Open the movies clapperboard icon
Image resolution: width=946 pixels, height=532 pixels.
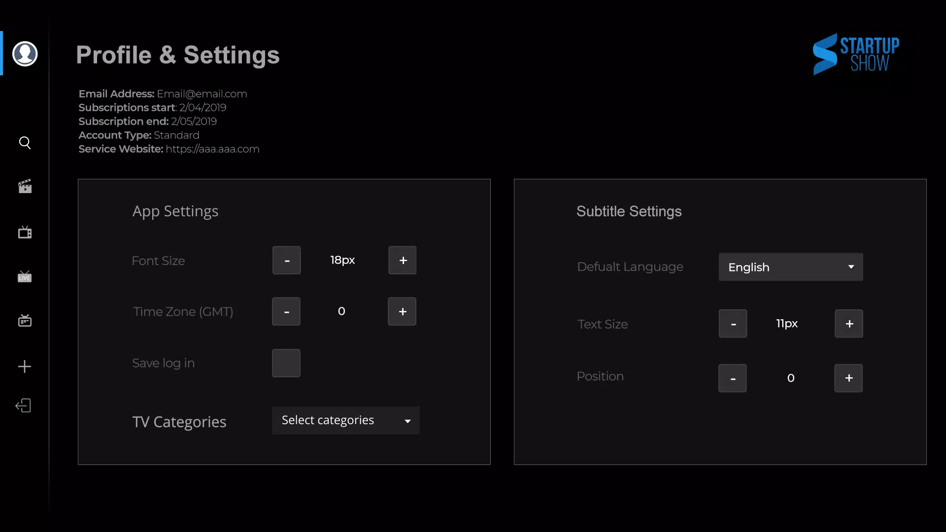tap(25, 186)
